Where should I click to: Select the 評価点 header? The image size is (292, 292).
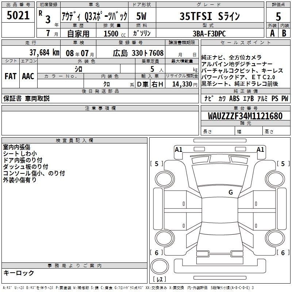point(278,5)
